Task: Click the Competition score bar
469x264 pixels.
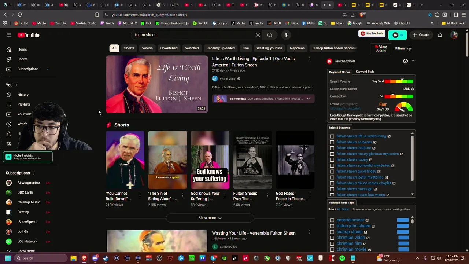Action: click(399, 96)
